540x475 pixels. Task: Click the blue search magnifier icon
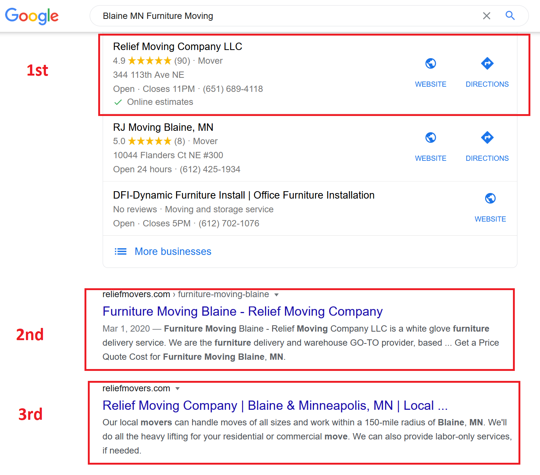coord(510,16)
